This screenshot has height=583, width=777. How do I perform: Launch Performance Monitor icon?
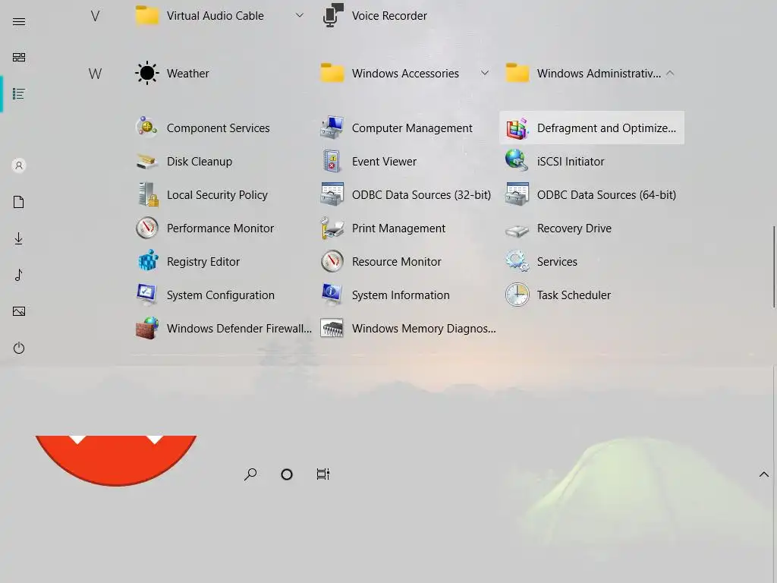146,228
